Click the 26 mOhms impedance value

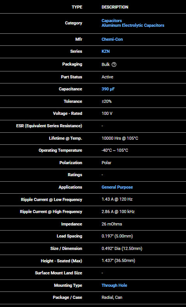coord(112,224)
